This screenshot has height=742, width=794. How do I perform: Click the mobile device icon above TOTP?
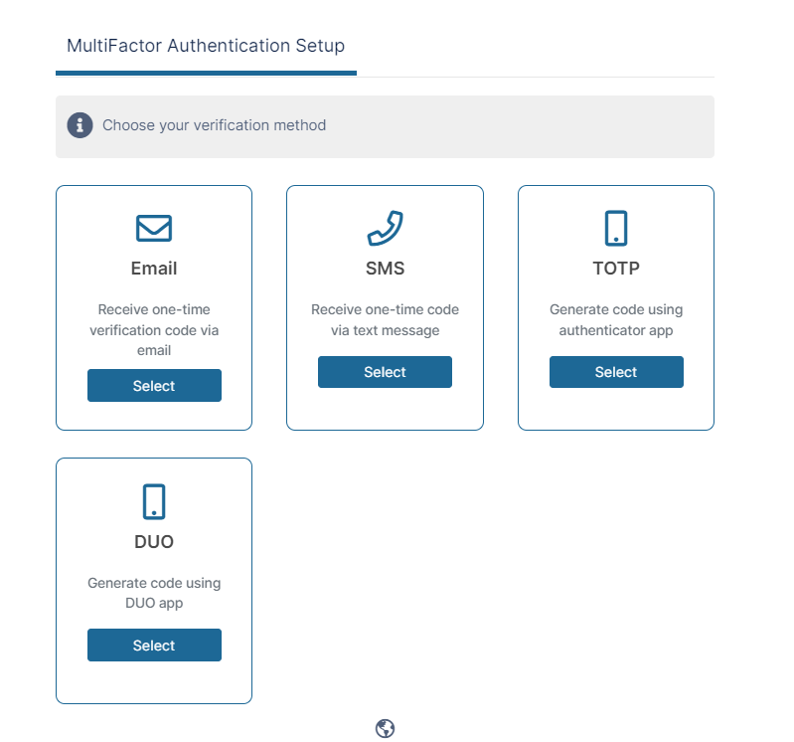click(x=616, y=229)
